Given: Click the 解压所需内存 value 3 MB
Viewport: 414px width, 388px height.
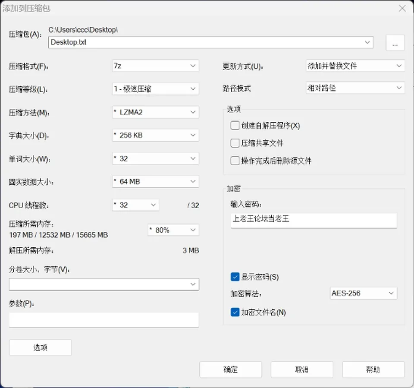Looking at the screenshot, I should pos(191,250).
